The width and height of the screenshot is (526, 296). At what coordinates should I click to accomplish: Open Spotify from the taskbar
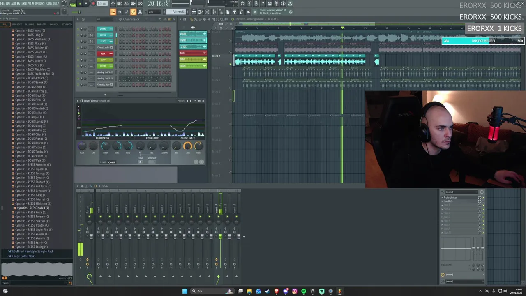click(304, 291)
